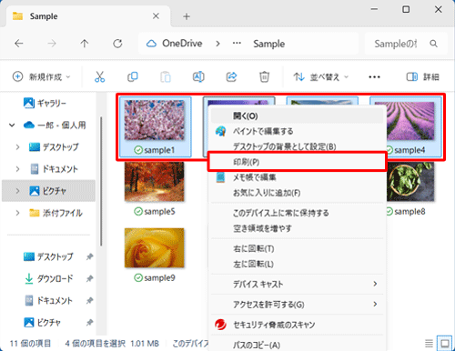Click the Share icon in toolbar

[x=231, y=76]
